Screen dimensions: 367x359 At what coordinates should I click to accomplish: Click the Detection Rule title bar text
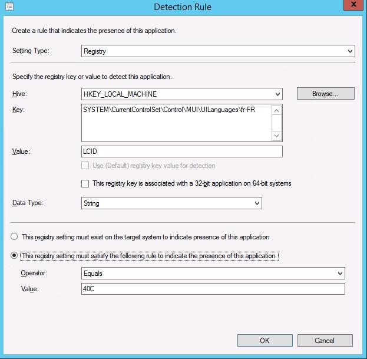click(x=182, y=7)
